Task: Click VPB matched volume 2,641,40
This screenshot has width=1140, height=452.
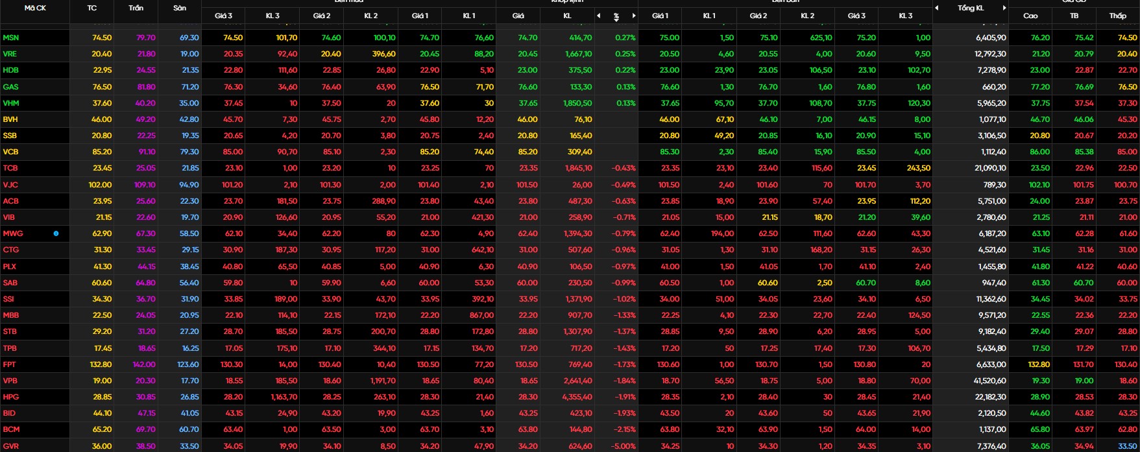Action: (x=577, y=381)
